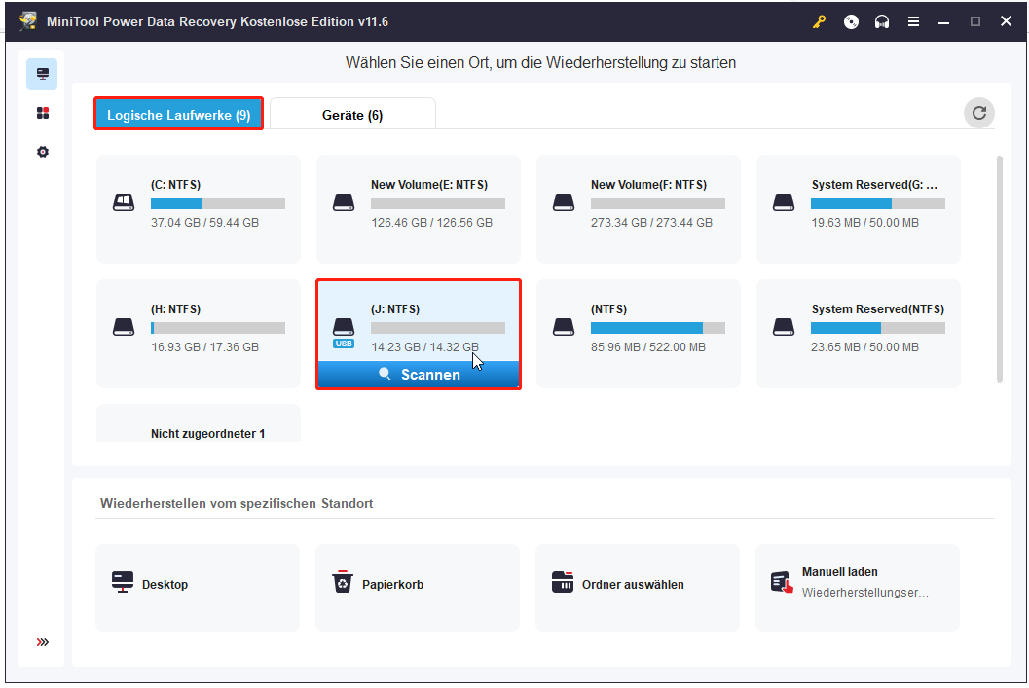Start scanning drive J: with Scannen
1029x688 pixels.
click(x=419, y=375)
